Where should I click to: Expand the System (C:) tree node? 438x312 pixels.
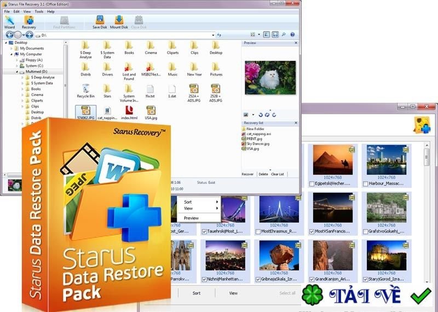point(17,66)
